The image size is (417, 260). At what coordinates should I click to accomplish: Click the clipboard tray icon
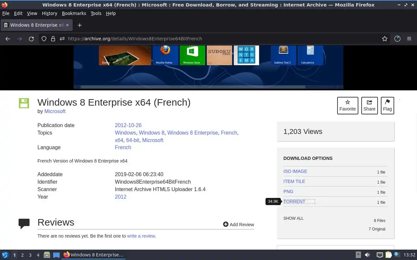[x=388, y=255]
